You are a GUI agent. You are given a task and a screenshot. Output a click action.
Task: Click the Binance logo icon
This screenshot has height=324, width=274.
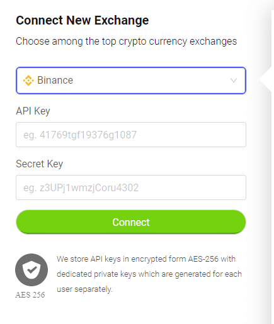click(x=28, y=81)
